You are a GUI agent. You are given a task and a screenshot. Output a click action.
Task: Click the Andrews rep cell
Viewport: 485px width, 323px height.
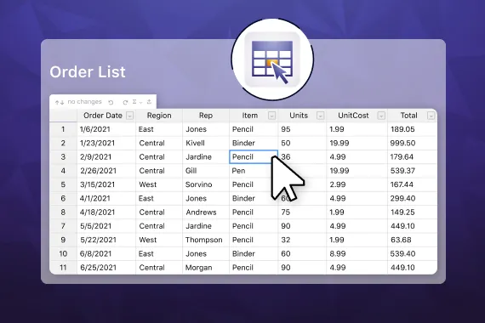pos(206,212)
